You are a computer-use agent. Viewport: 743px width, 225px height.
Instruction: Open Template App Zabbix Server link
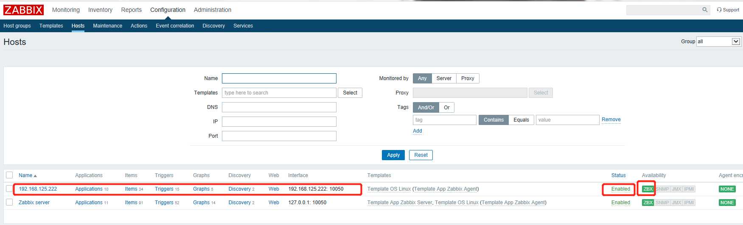point(400,203)
